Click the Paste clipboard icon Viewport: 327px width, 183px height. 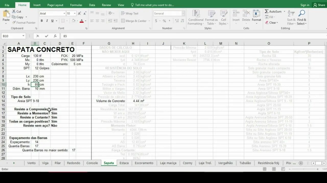point(6,14)
